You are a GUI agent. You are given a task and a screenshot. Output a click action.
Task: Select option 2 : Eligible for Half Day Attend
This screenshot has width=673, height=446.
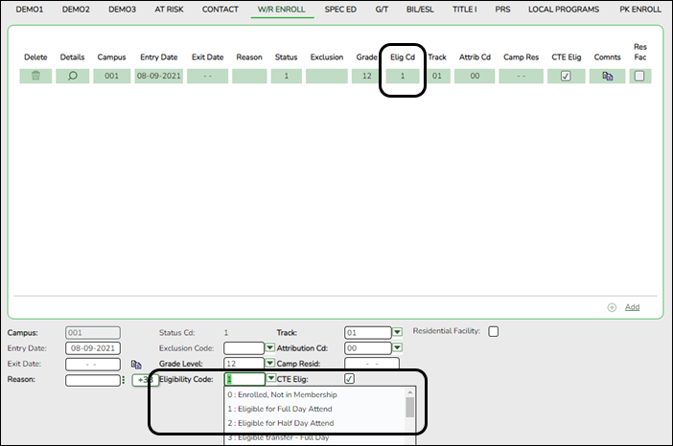[x=280, y=423]
